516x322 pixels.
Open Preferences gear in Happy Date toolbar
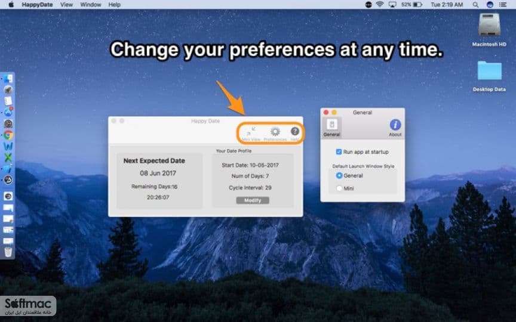[x=275, y=132]
